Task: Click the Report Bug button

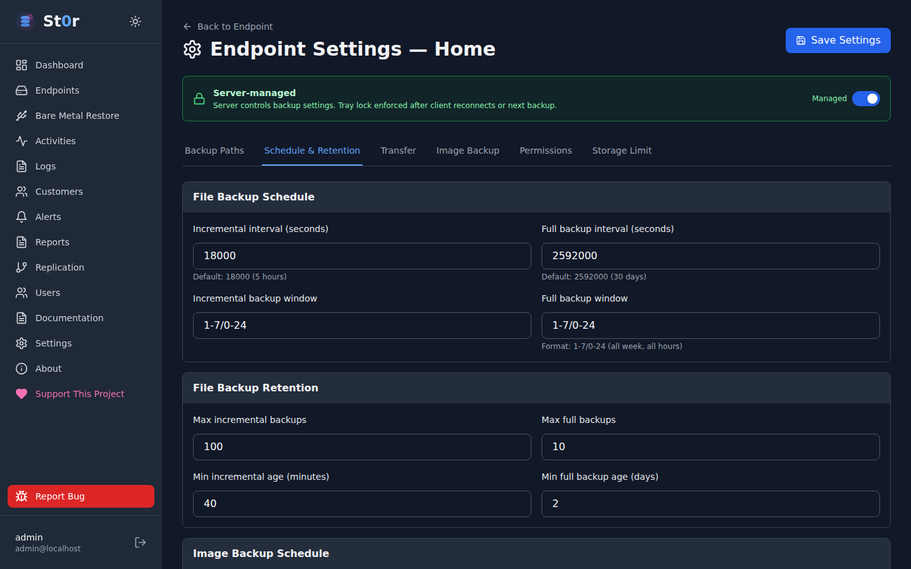Action: (81, 496)
